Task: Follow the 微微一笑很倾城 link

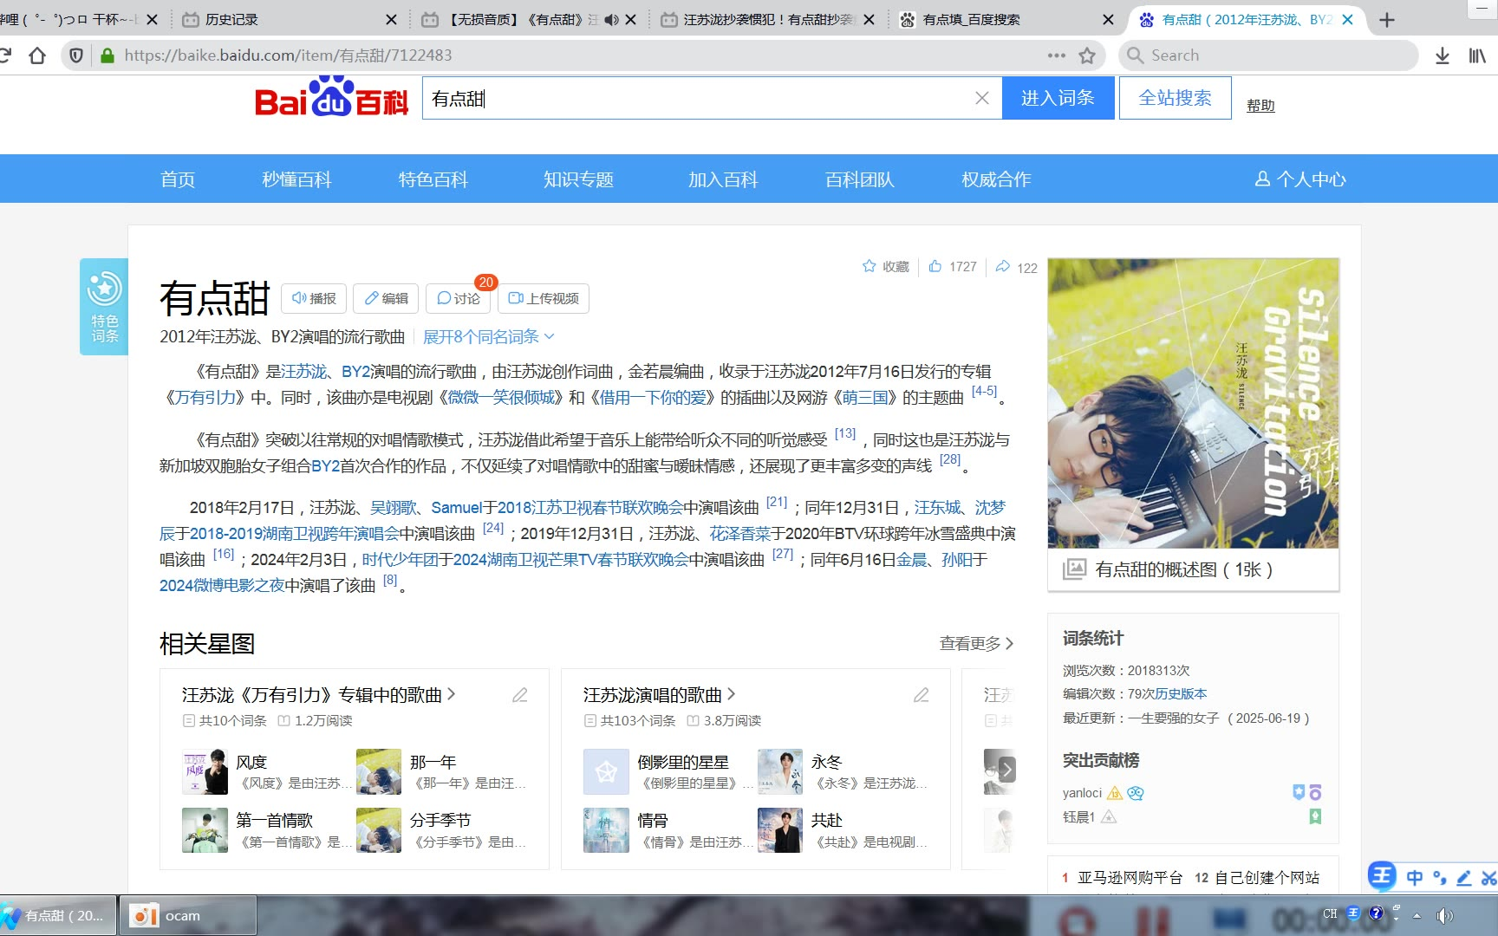Action: click(x=502, y=397)
